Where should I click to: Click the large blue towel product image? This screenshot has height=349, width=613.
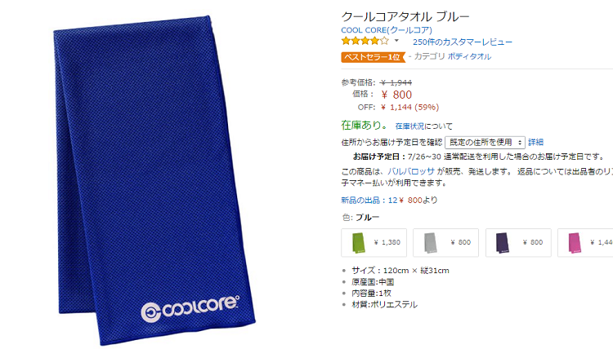pos(154,180)
